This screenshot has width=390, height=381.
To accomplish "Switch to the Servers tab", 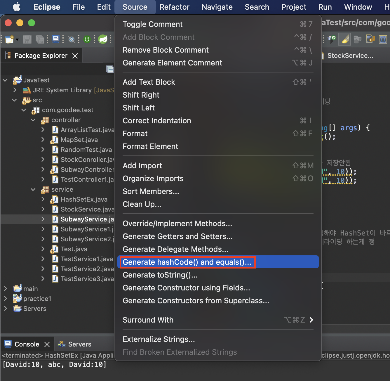I will (75, 344).
